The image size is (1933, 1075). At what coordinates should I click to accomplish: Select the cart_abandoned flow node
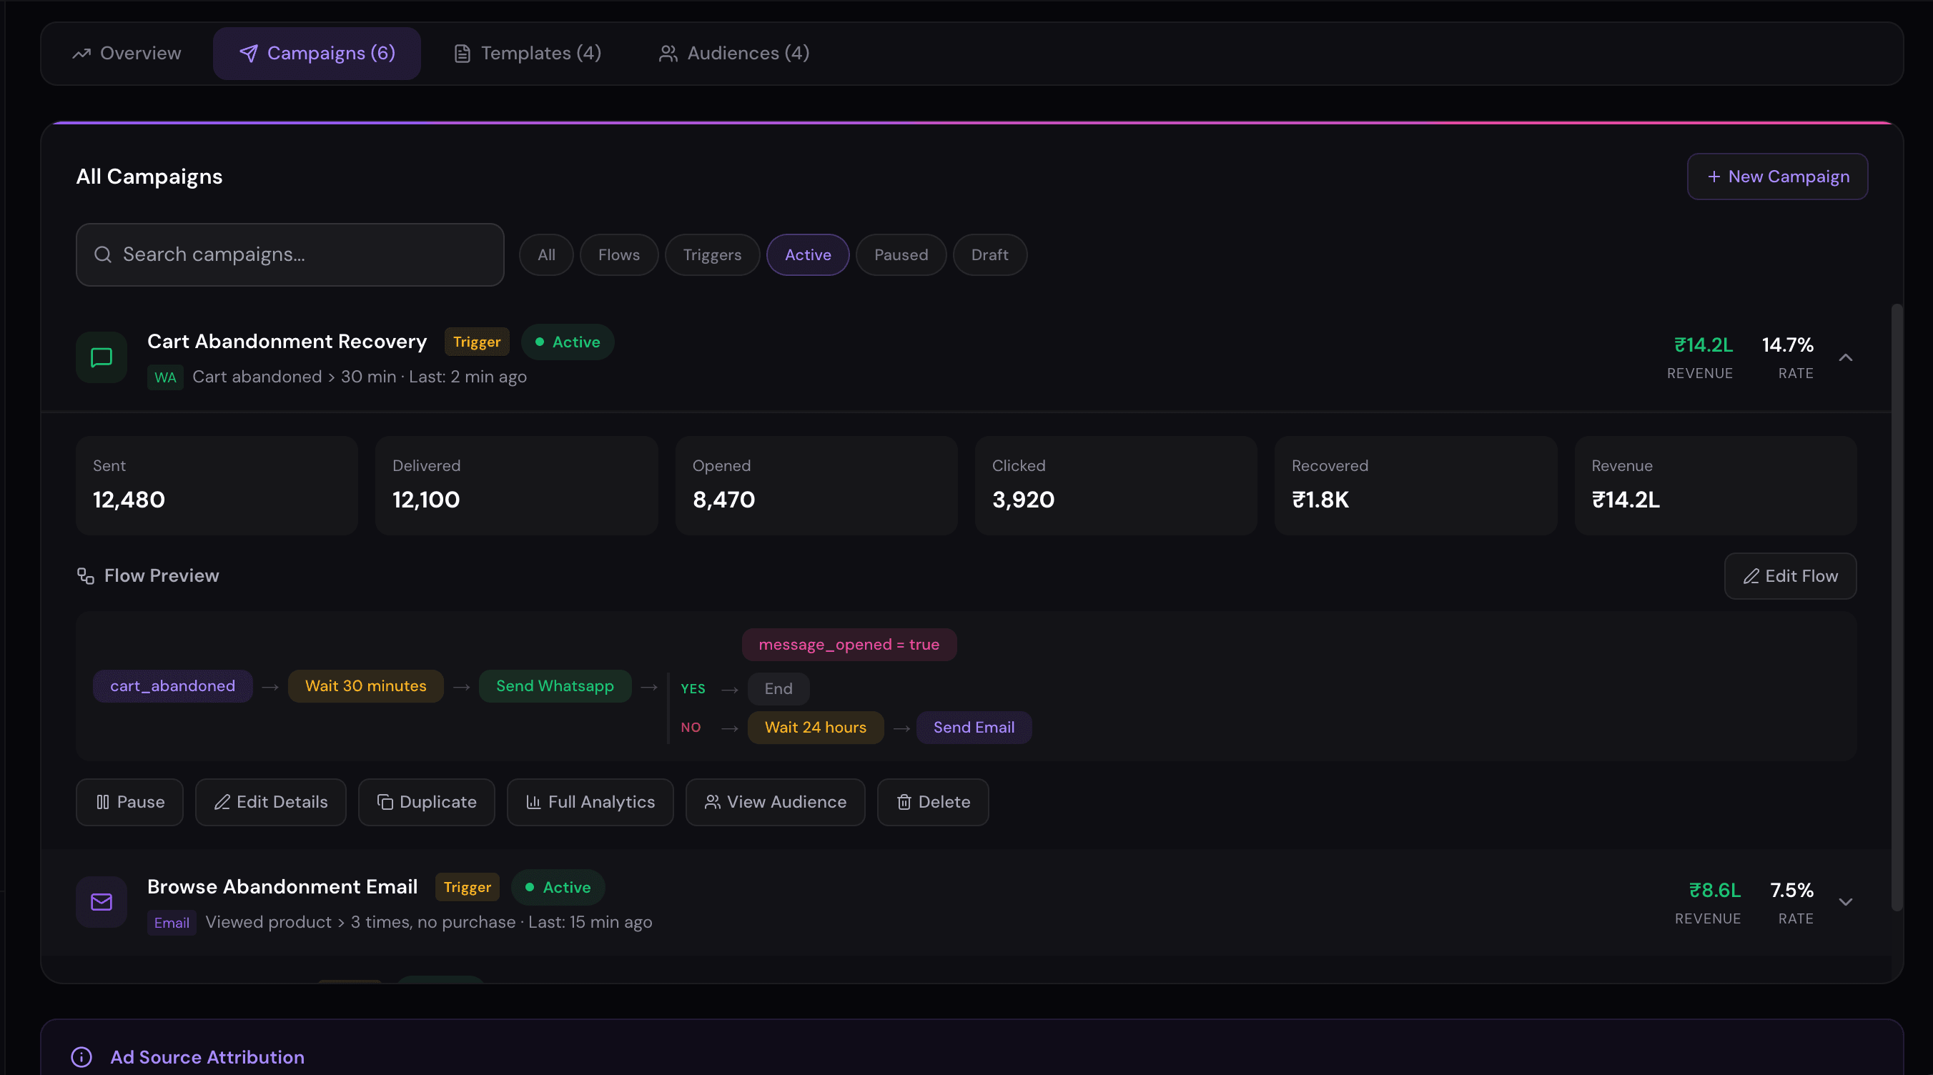click(172, 686)
